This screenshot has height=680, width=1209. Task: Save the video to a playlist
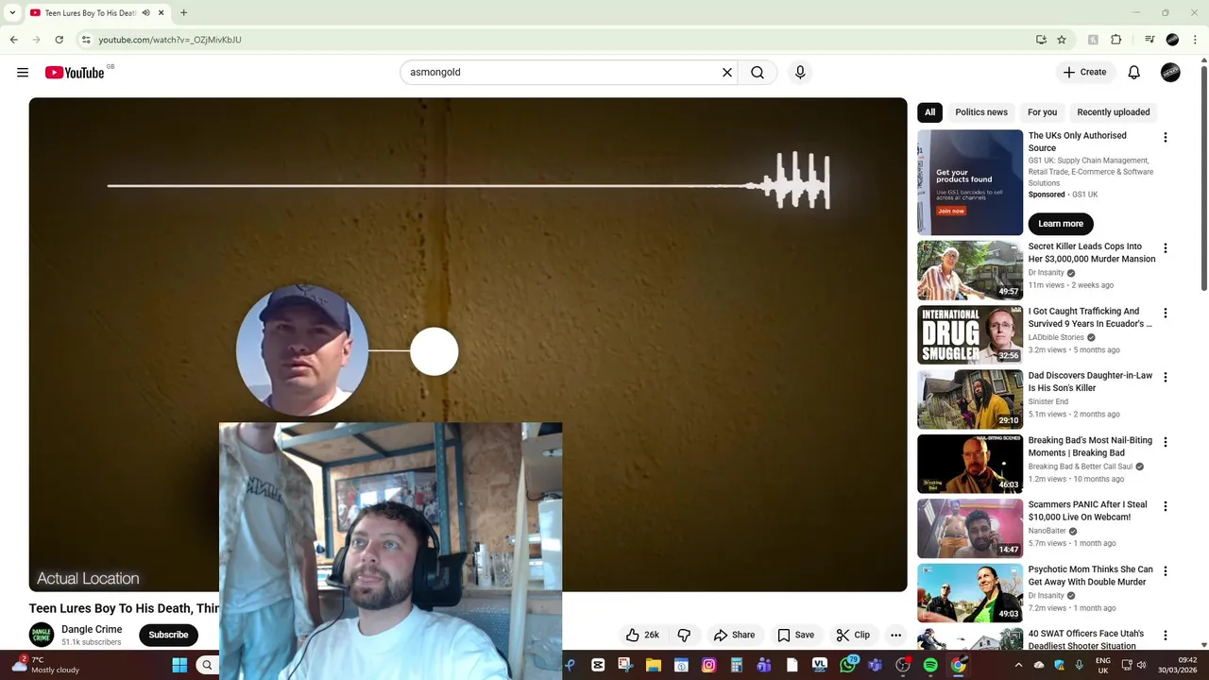tap(795, 635)
